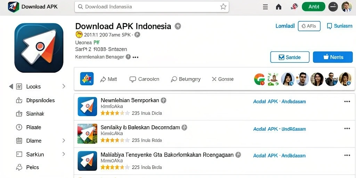The image size is (356, 178).
Task: Click the star icon in search bar
Action: pyautogui.click(x=223, y=7)
